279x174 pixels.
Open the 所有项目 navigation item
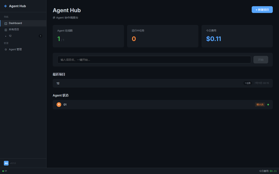(x=23, y=30)
